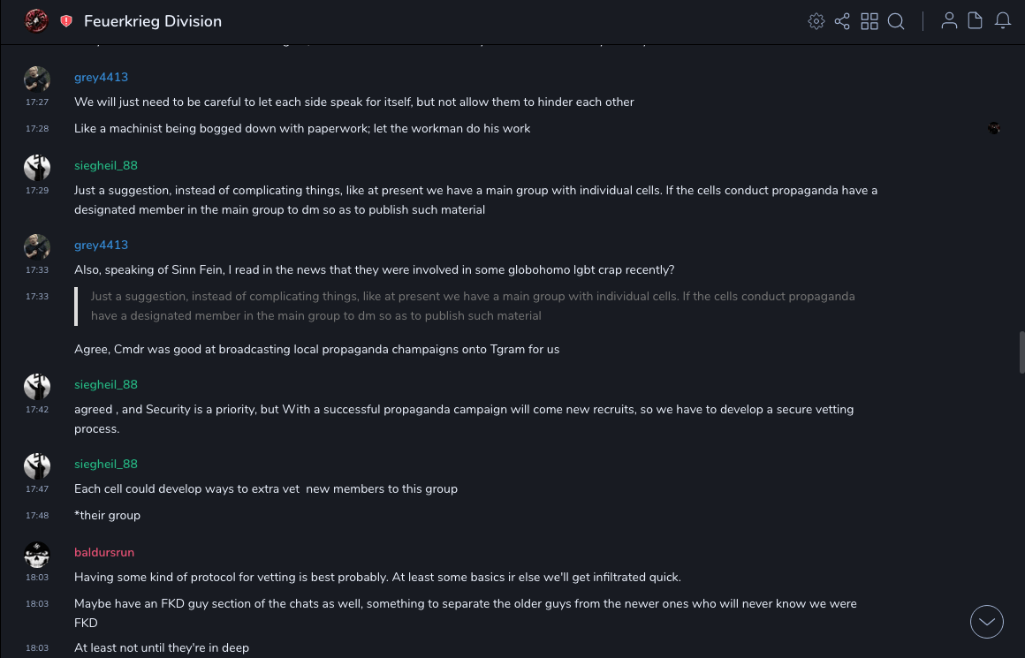
Task: Open the chat settings gear icon
Action: tap(816, 21)
